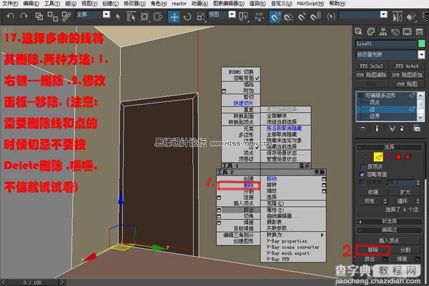Select the Bind to Space Warp tool
The height and width of the screenshot is (286, 429).
[x=66, y=16]
